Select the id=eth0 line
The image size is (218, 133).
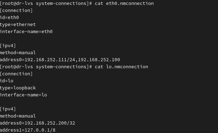9,18
